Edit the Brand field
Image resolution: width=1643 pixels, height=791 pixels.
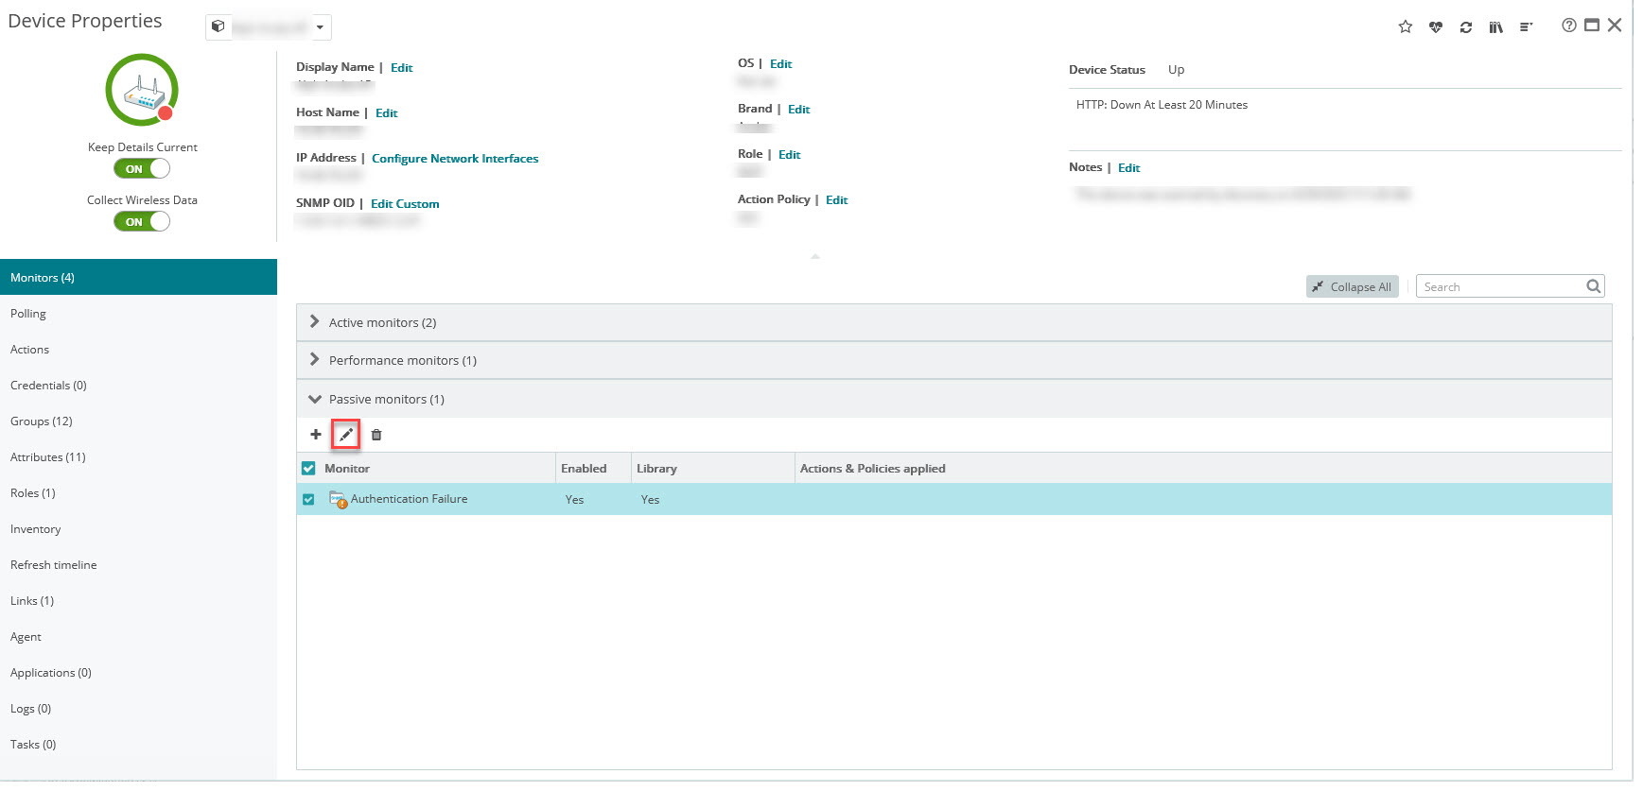point(798,109)
